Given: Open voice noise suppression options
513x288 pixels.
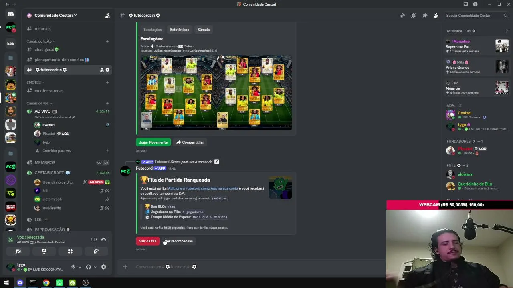Looking at the screenshot, I should pos(94,240).
